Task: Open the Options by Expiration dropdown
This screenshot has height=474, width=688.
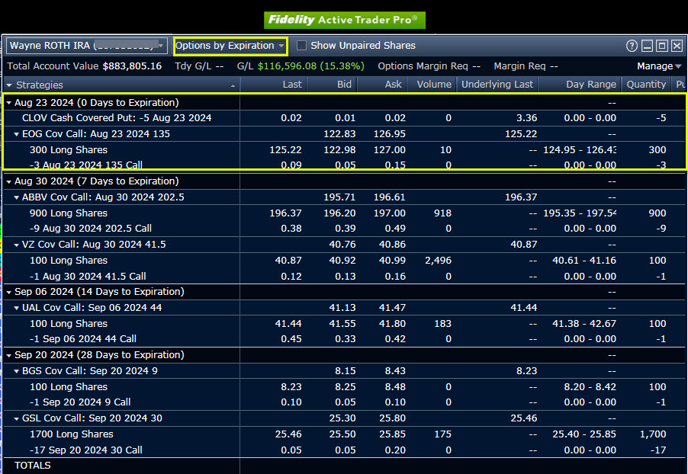Action: pyautogui.click(x=230, y=46)
